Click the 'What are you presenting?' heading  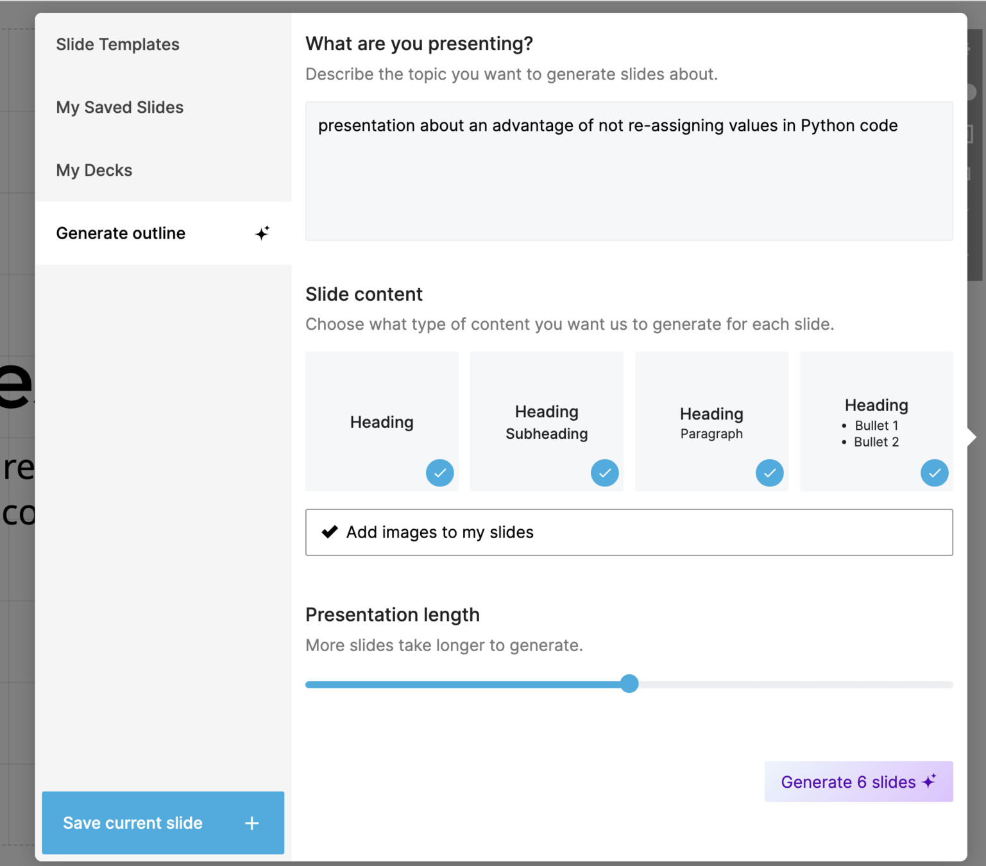click(419, 44)
